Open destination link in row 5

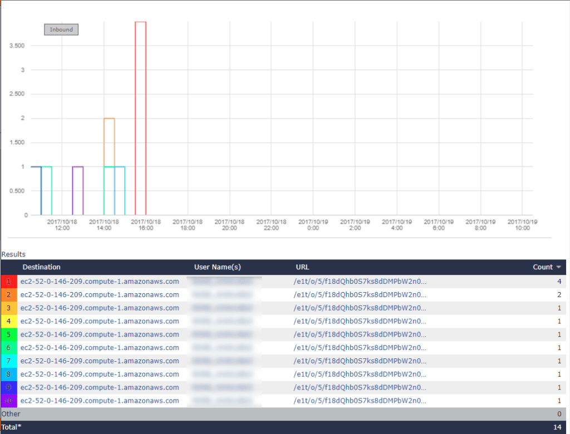[100, 335]
